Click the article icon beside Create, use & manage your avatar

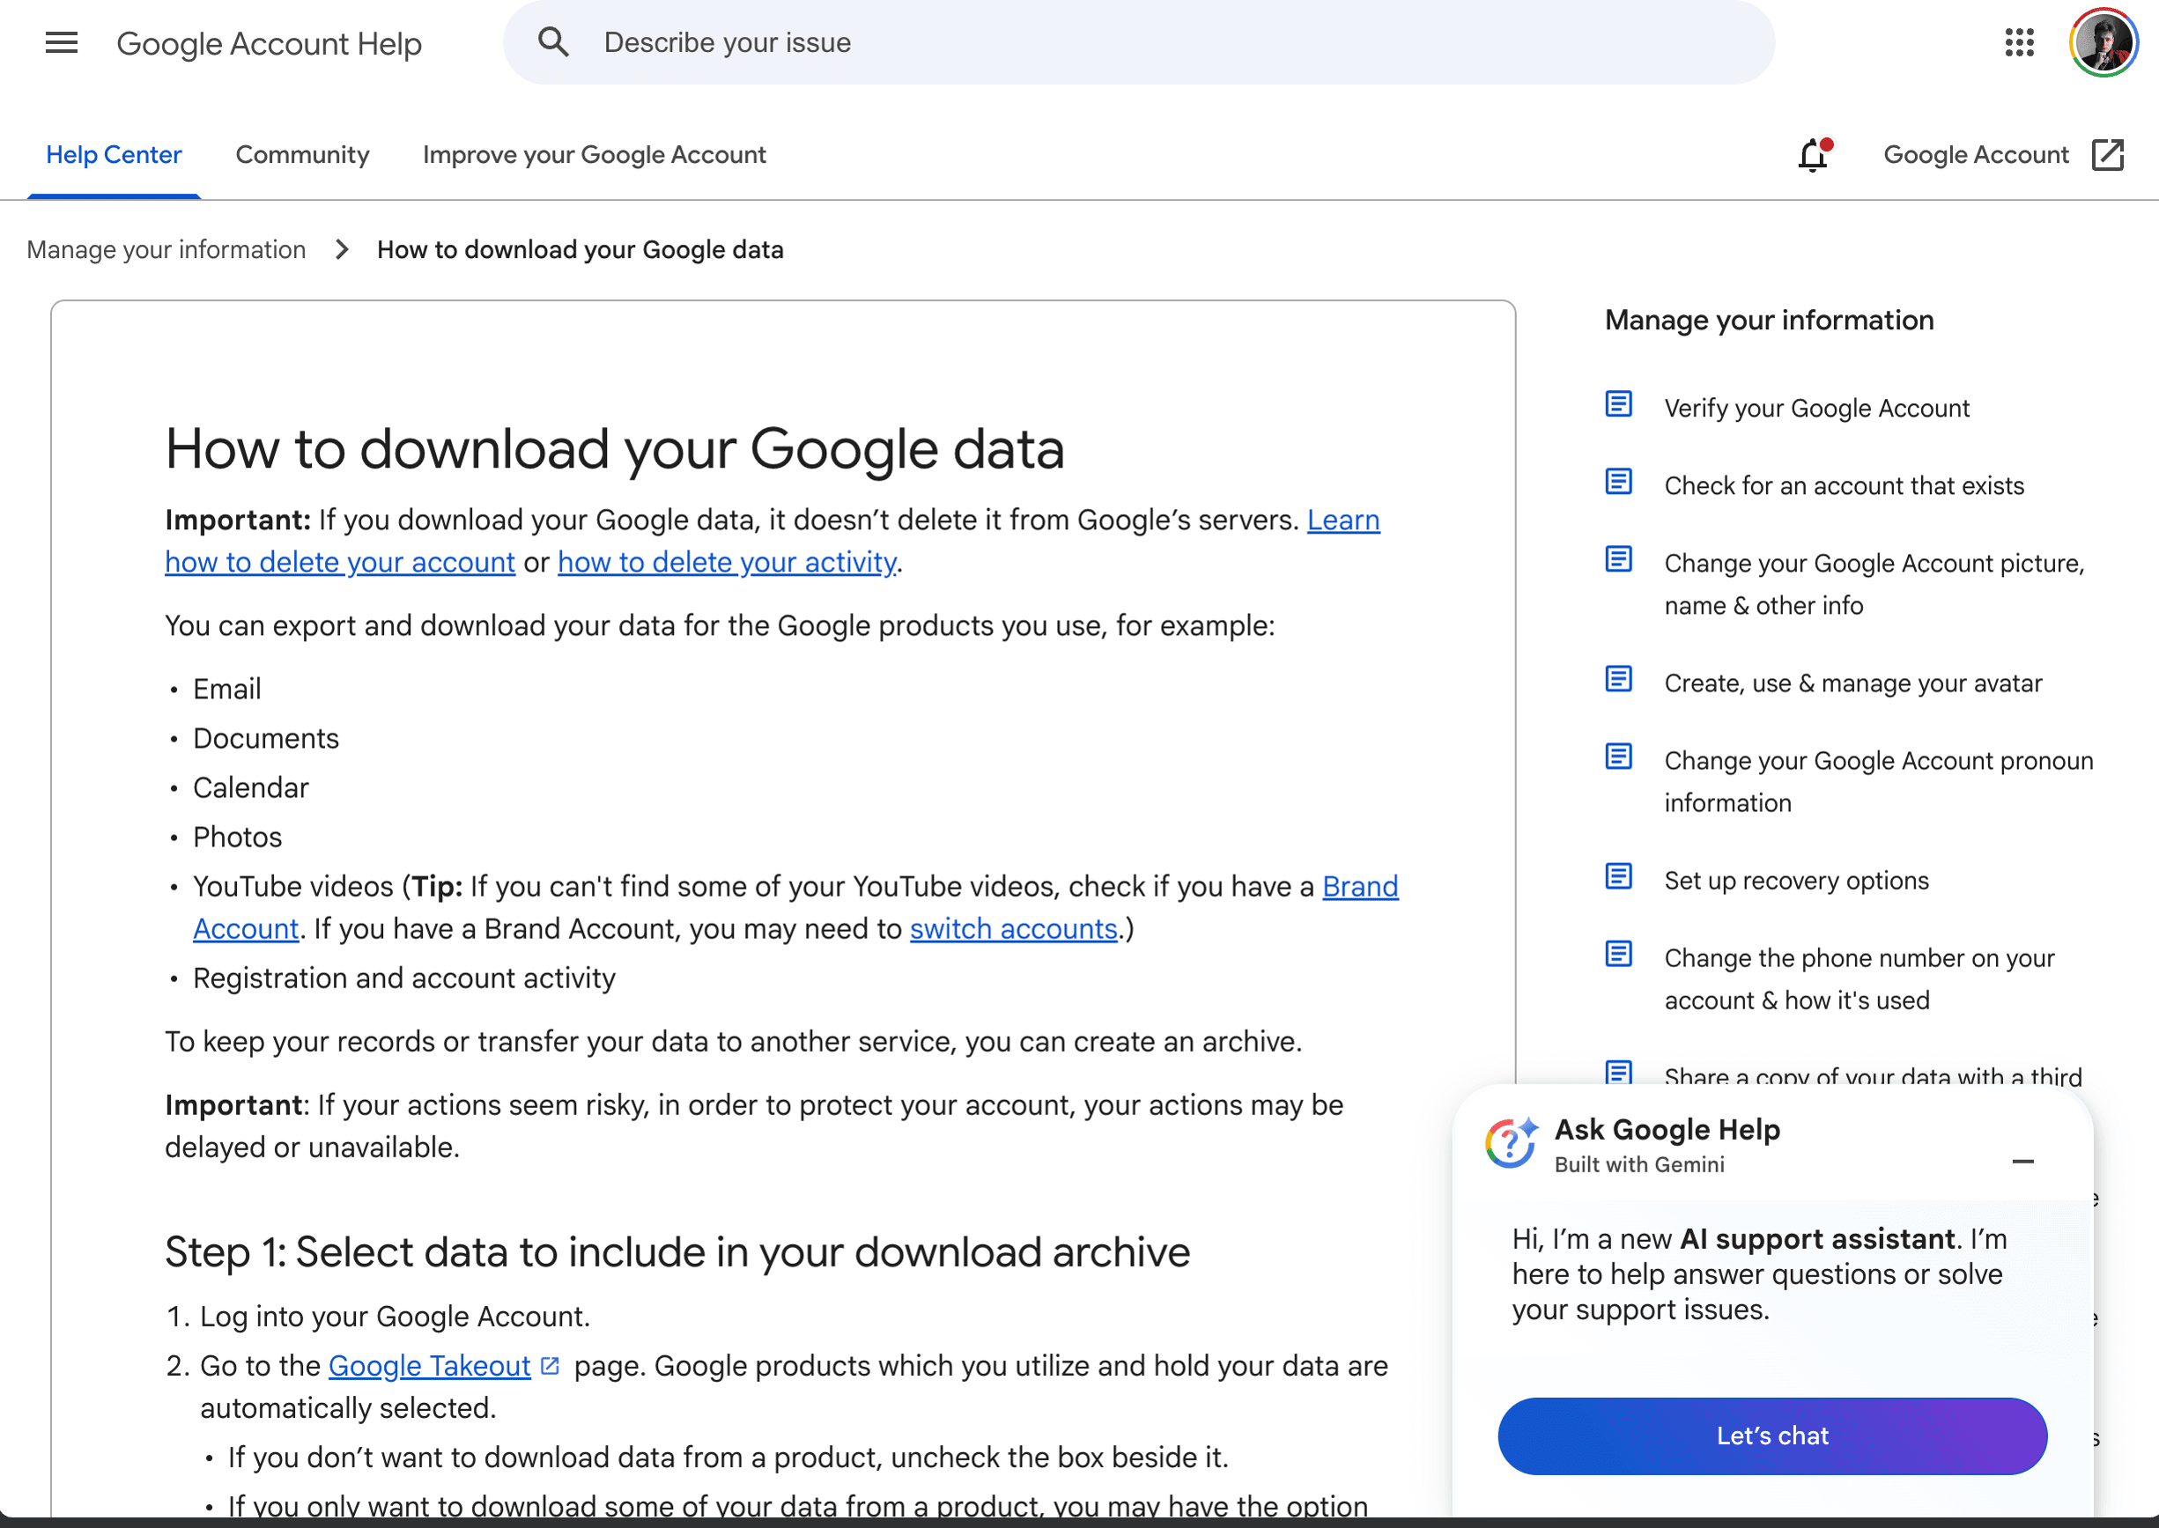point(1618,679)
